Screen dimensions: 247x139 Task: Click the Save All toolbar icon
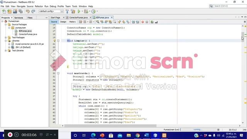pos(20,11)
